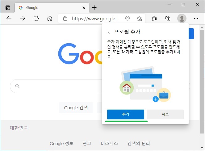Click the 추가 button

point(126,114)
